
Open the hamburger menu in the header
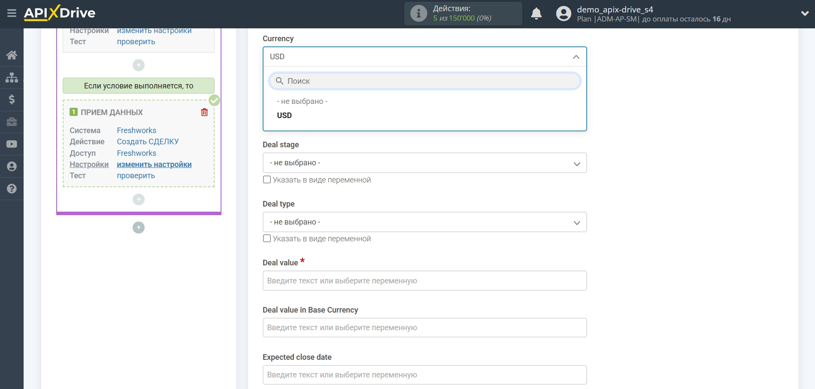12,13
